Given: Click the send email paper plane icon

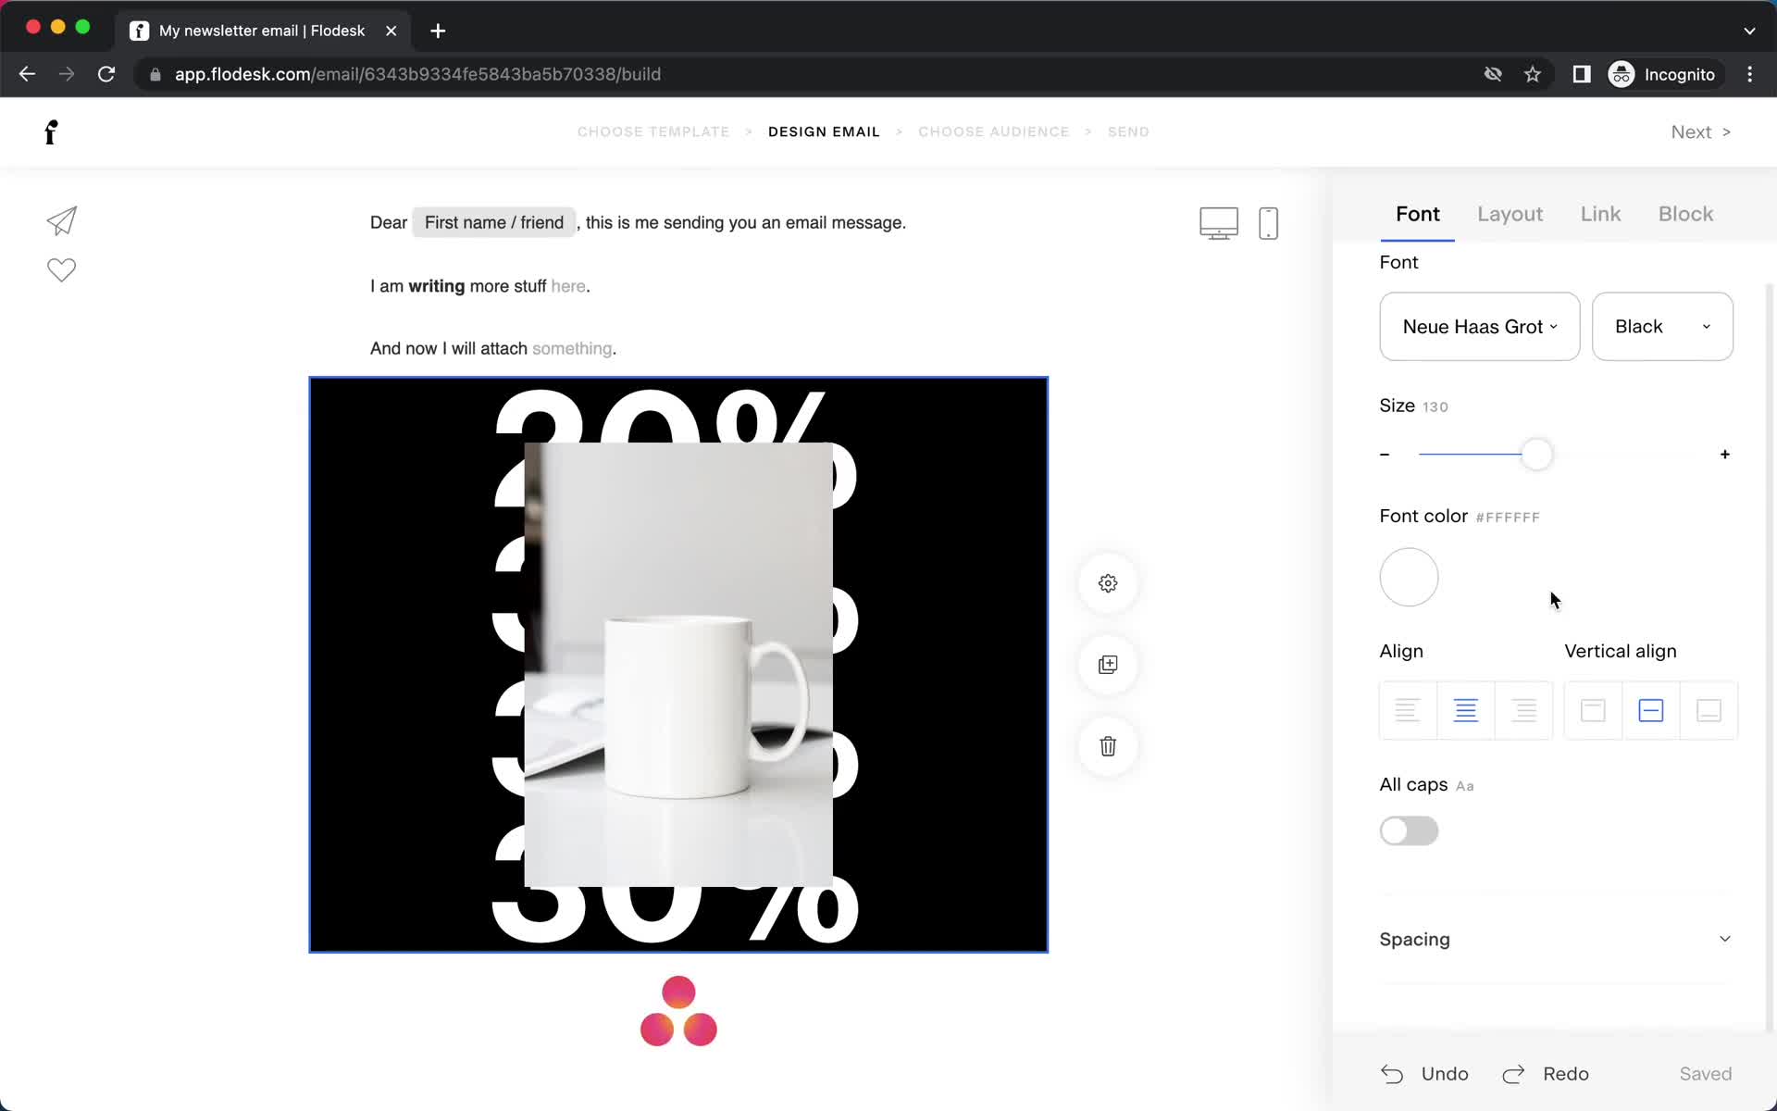Looking at the screenshot, I should pos(60,221).
